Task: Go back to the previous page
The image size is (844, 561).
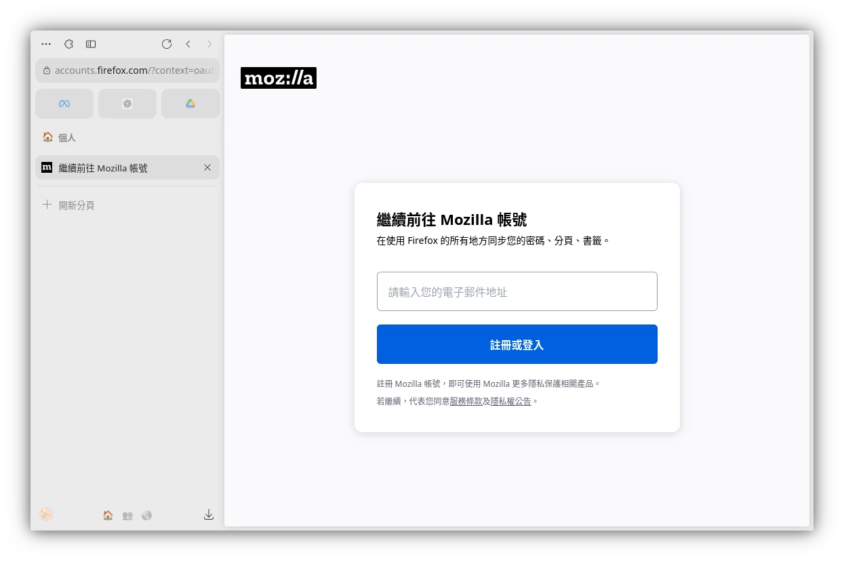Action: (x=188, y=44)
